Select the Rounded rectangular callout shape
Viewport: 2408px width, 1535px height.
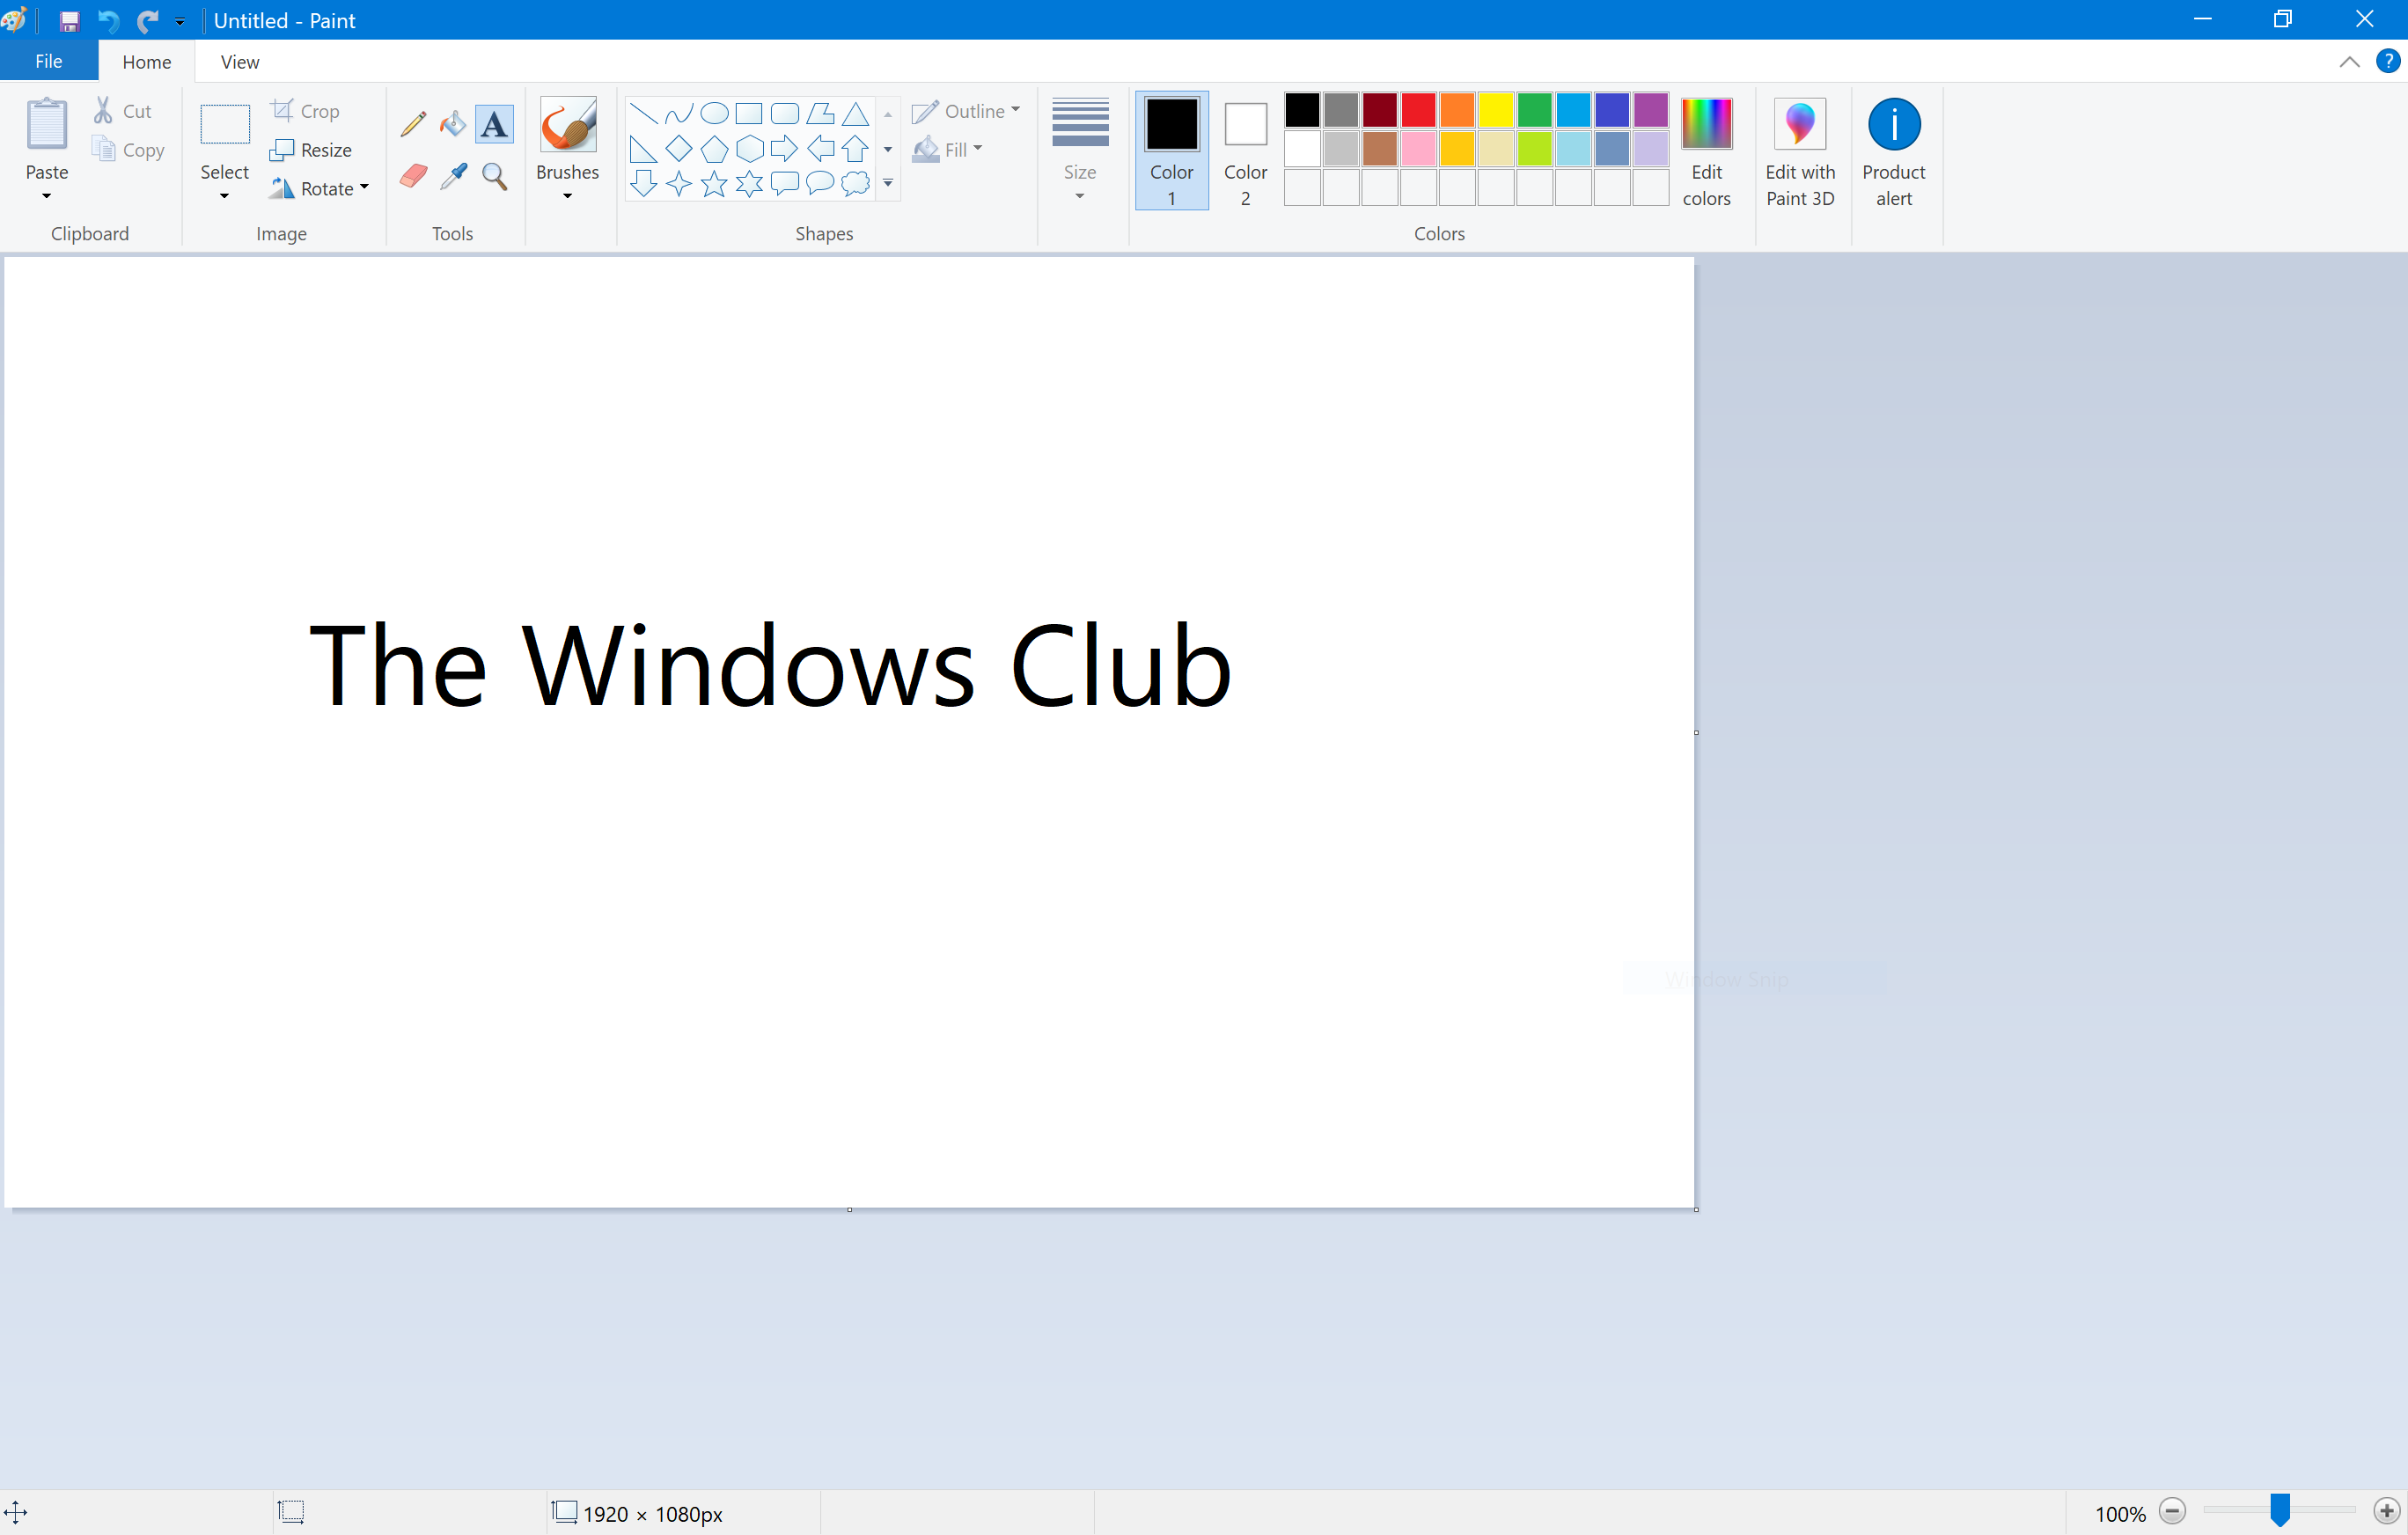tap(785, 183)
